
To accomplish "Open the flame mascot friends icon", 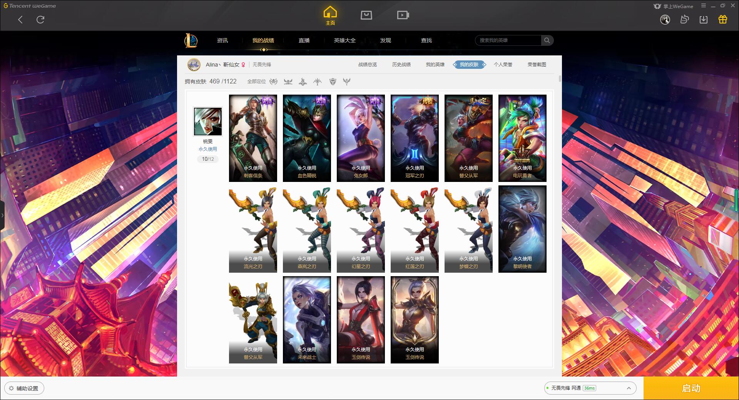I will pyautogui.click(x=684, y=20).
